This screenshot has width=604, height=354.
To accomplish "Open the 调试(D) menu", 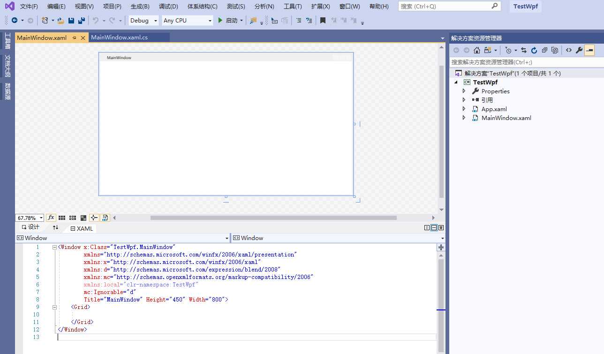I will pyautogui.click(x=168, y=7).
